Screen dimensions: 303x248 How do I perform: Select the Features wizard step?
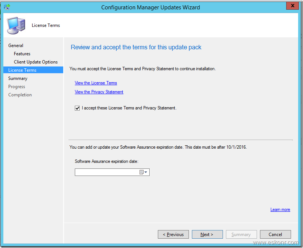click(22, 54)
